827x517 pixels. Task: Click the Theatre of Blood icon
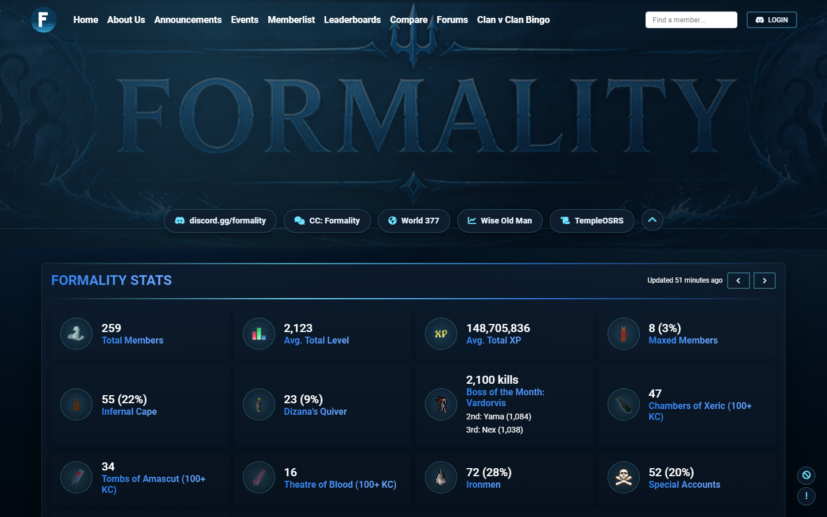(x=259, y=477)
